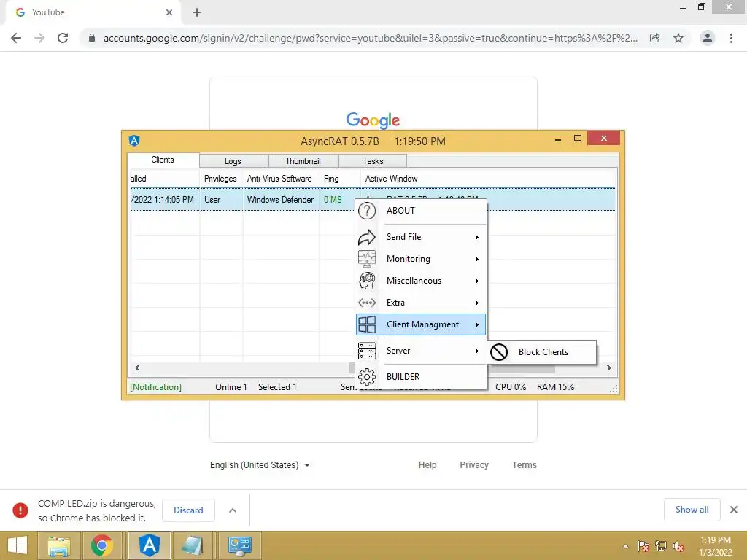
Task: Click AsyncRAT shield logo in title bar
Action: point(134,141)
